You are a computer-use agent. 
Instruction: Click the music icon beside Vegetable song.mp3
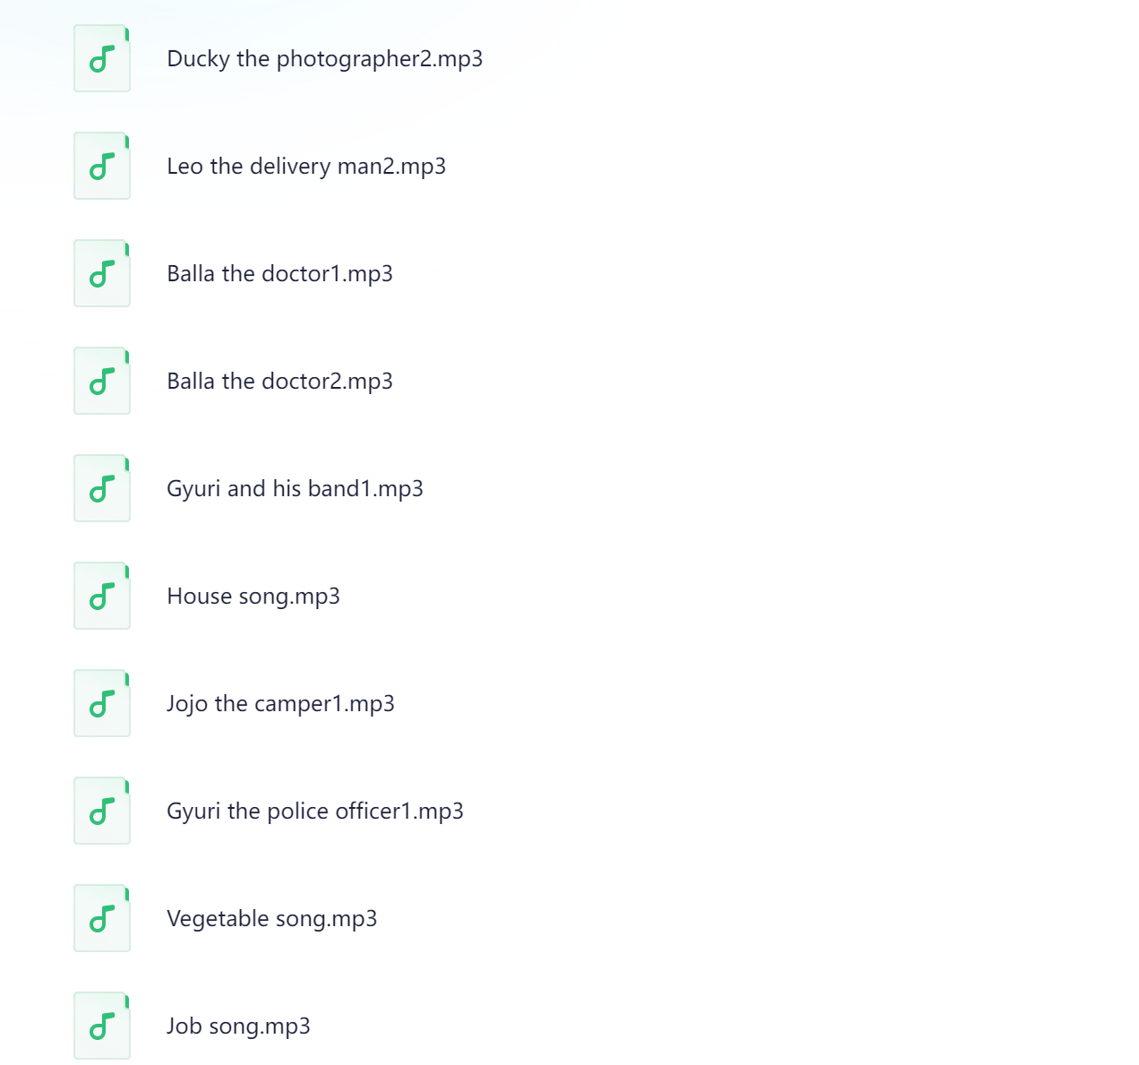coord(102,918)
